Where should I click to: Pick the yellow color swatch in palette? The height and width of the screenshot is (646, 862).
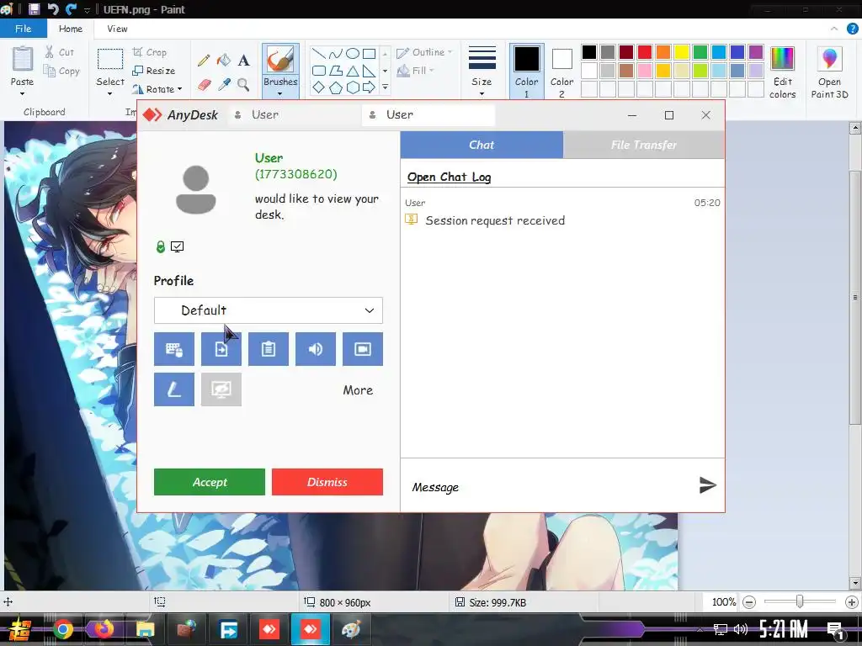(x=682, y=52)
